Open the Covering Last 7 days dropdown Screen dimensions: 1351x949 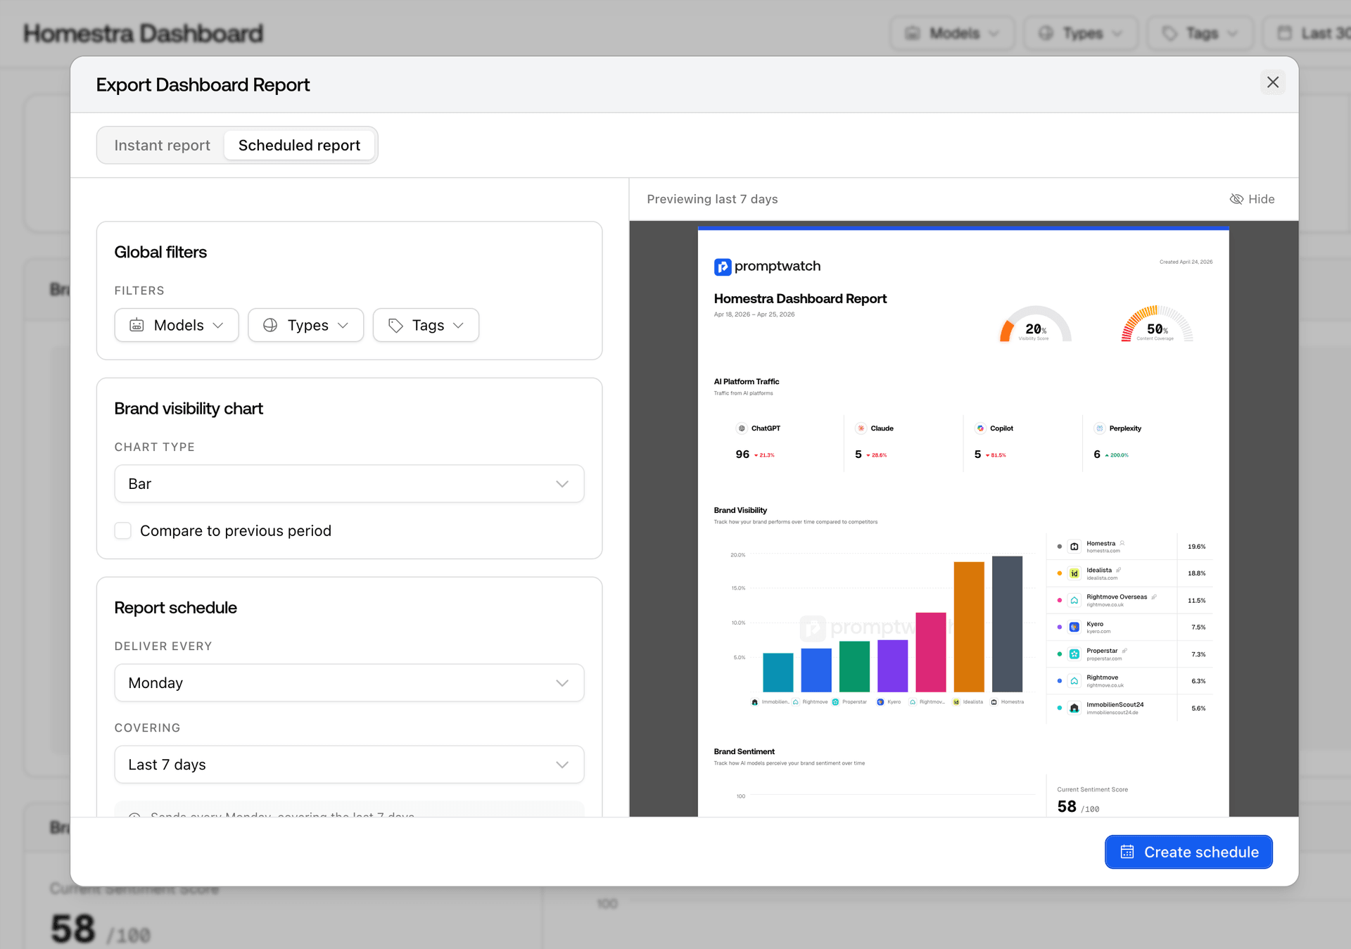pyautogui.click(x=349, y=765)
